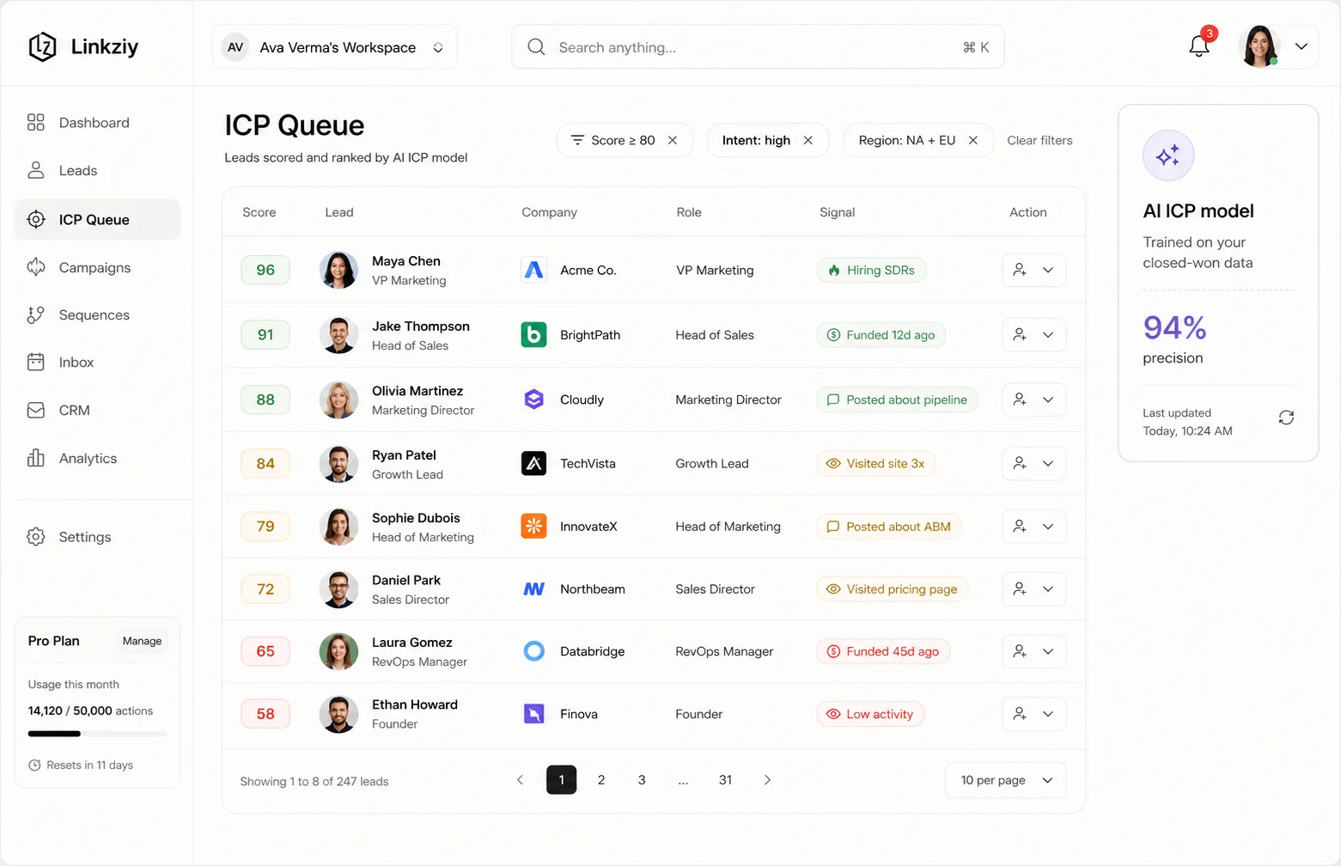This screenshot has height=866, width=1341.
Task: Open Ava Verma's Workspace switcher
Action: (335, 47)
